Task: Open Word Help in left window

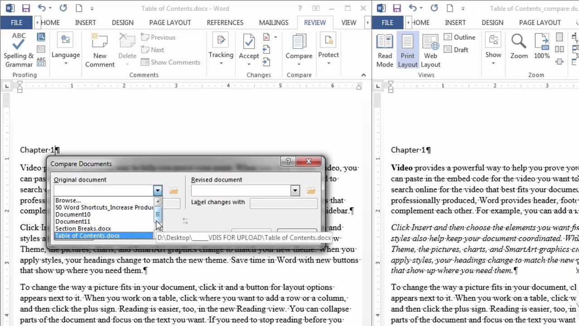Action: (x=300, y=8)
